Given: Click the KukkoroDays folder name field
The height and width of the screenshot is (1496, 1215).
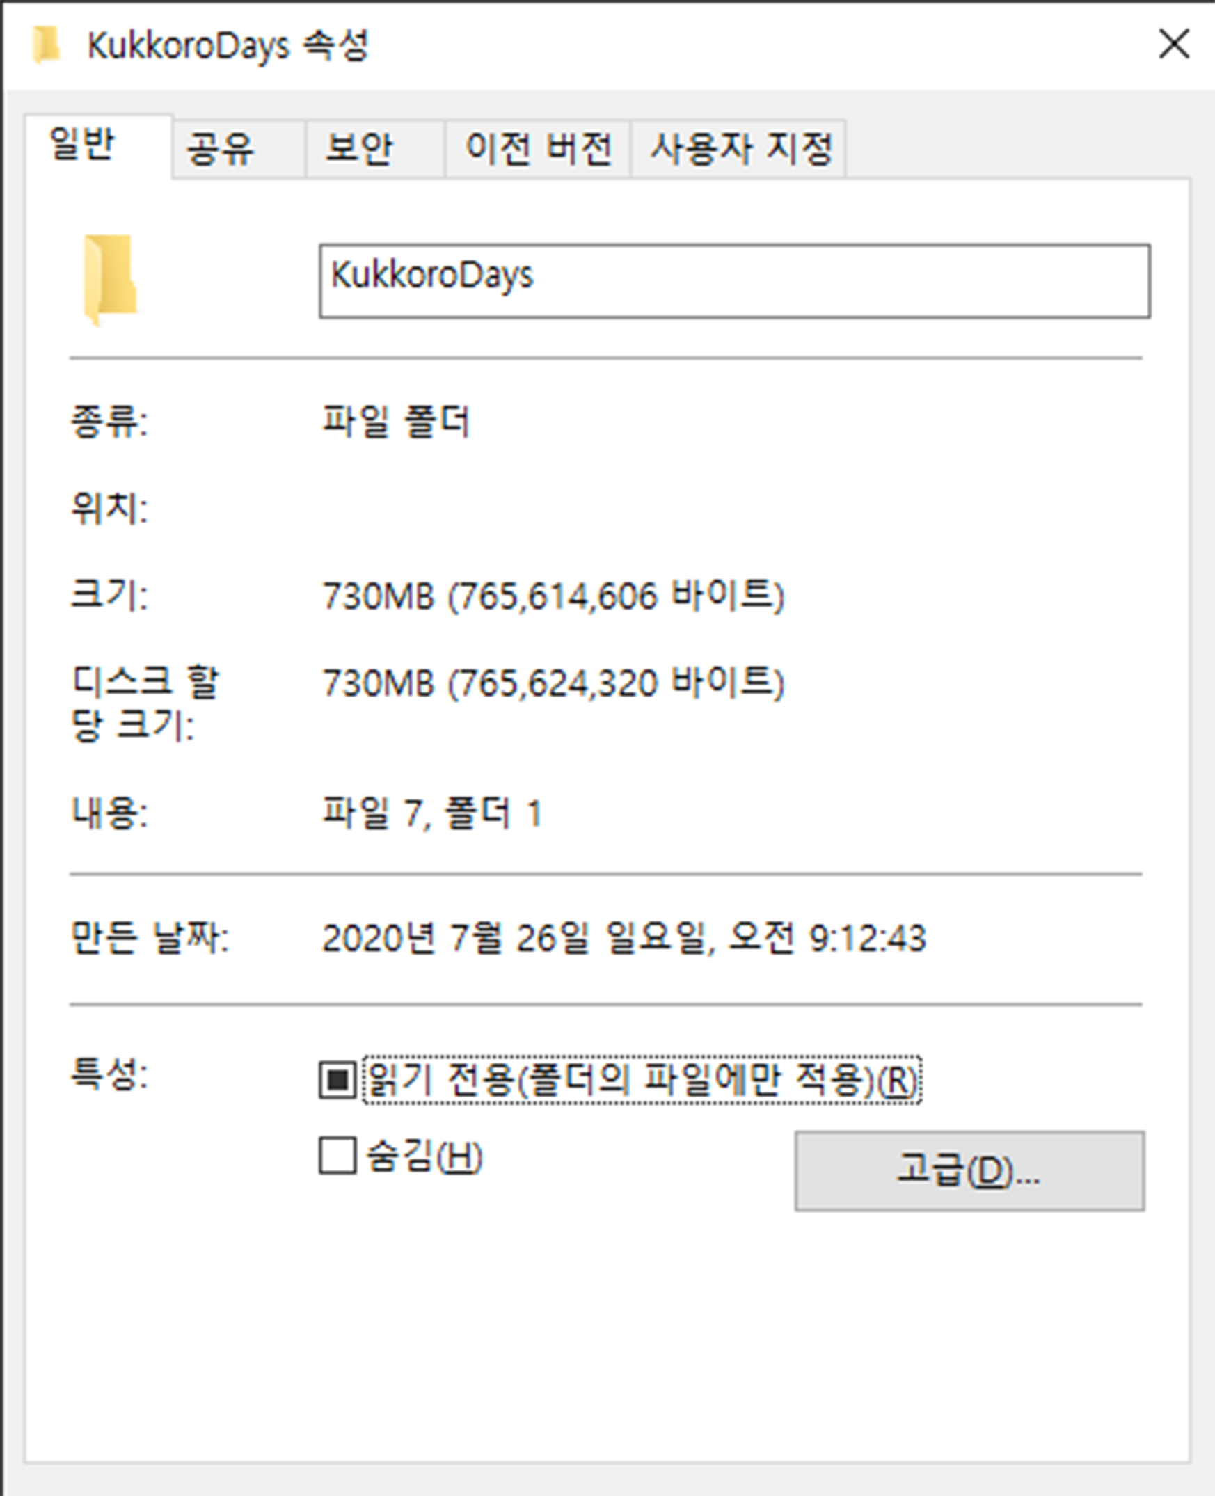Looking at the screenshot, I should 734,281.
